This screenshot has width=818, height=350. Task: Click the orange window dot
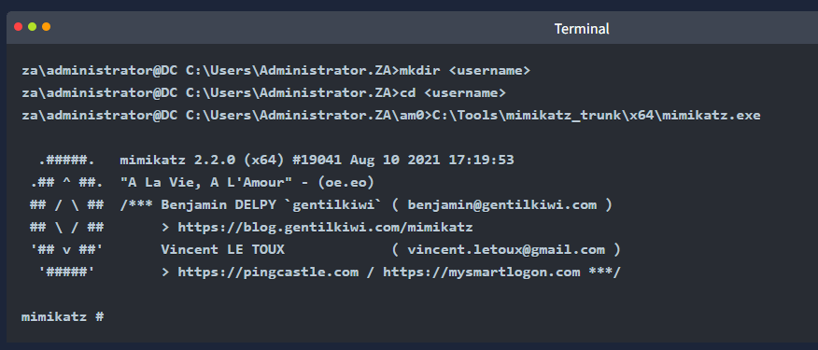pos(47,27)
